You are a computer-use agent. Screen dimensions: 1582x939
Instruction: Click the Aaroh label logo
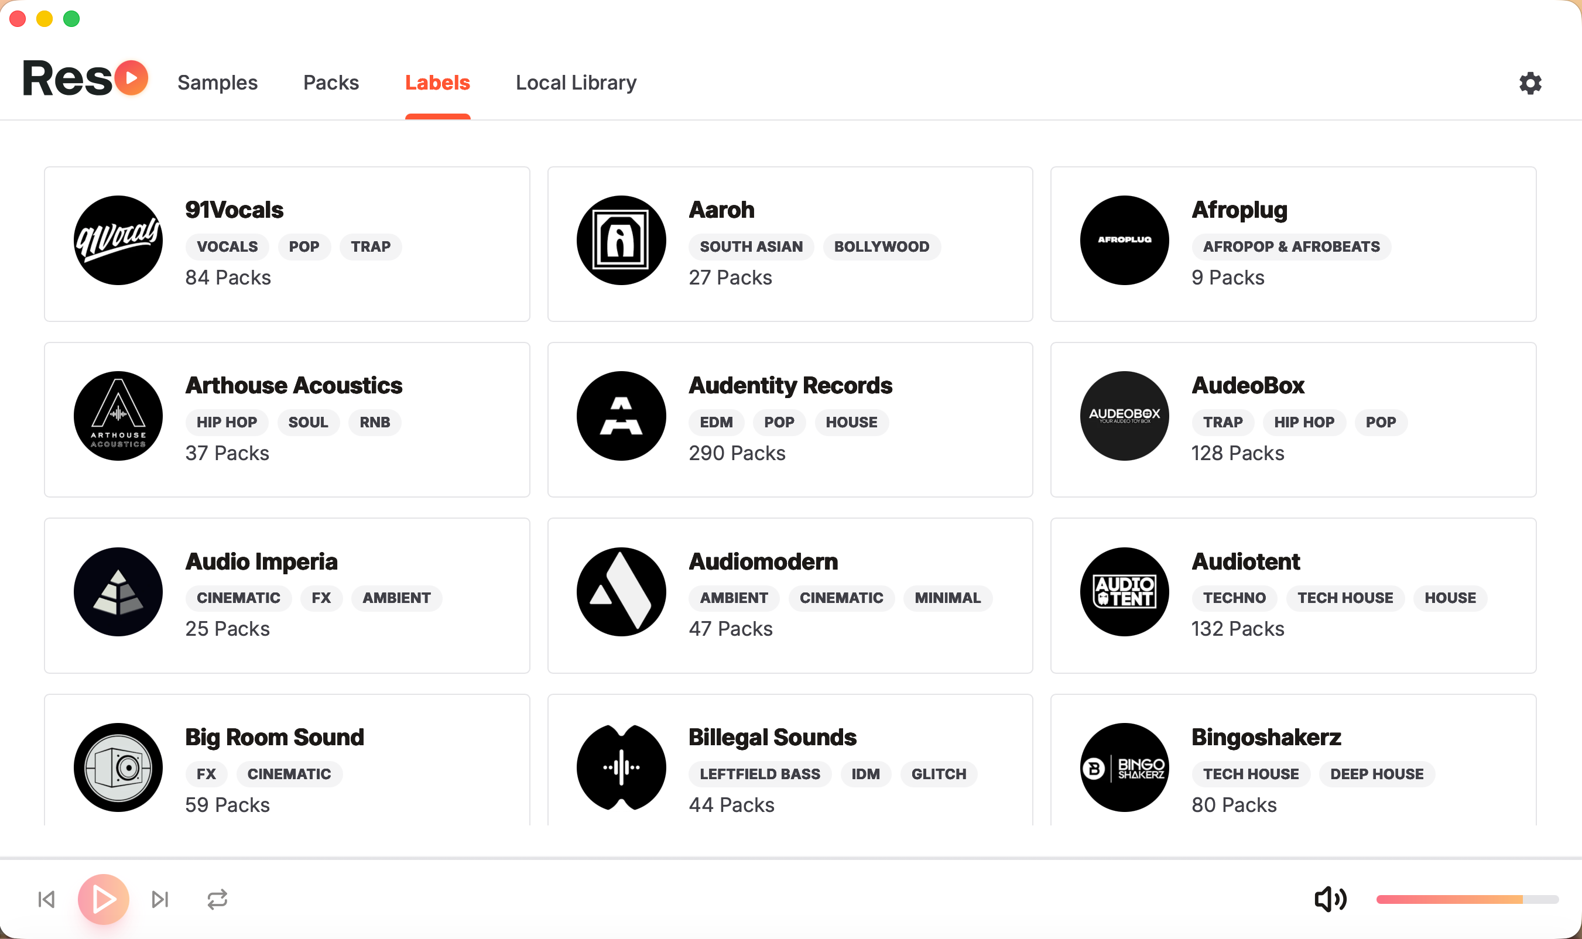[x=621, y=241]
